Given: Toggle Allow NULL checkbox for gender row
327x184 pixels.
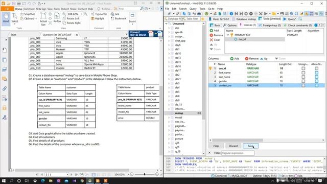Looking at the screenshot, I should [317, 81].
